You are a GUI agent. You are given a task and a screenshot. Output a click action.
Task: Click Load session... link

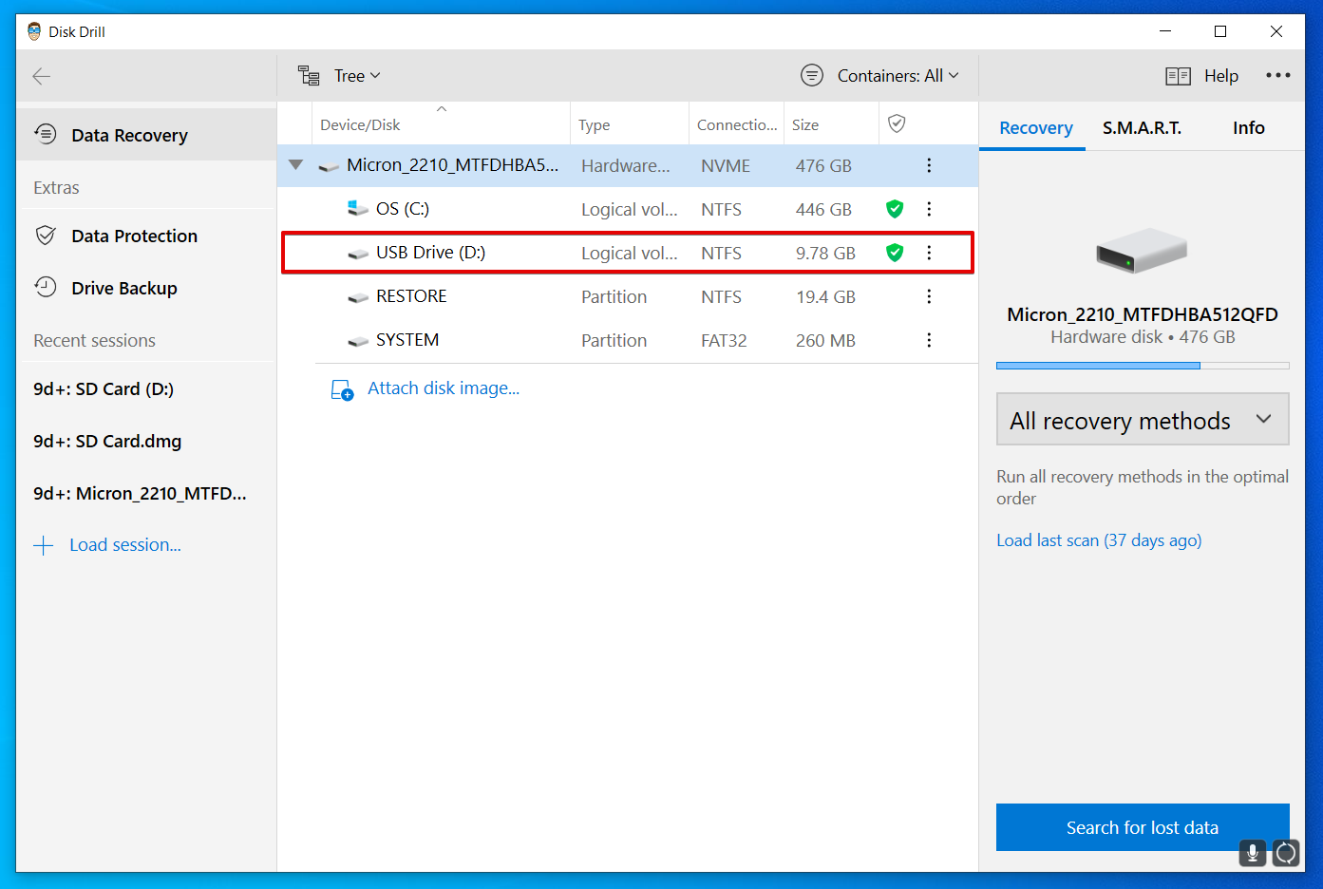[125, 545]
